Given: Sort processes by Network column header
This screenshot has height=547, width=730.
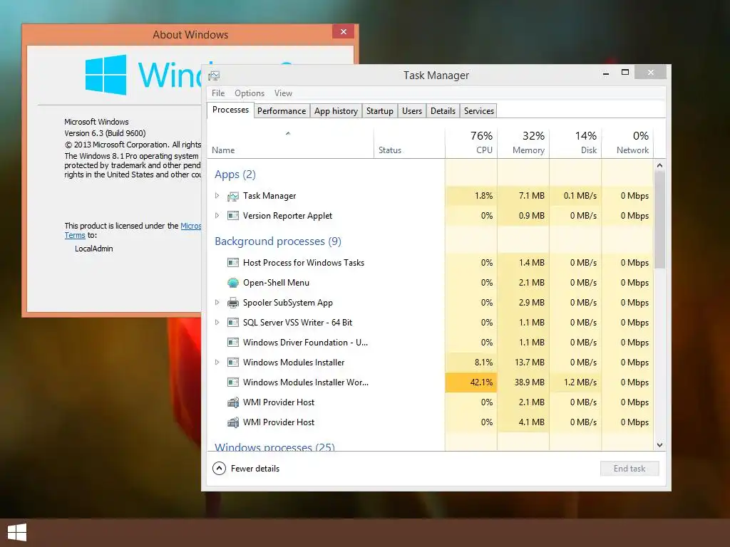Looking at the screenshot, I should (x=627, y=142).
